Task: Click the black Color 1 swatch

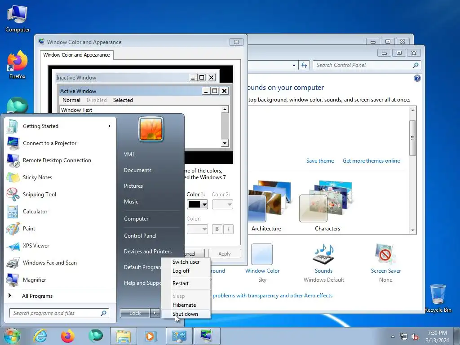Action: click(194, 204)
